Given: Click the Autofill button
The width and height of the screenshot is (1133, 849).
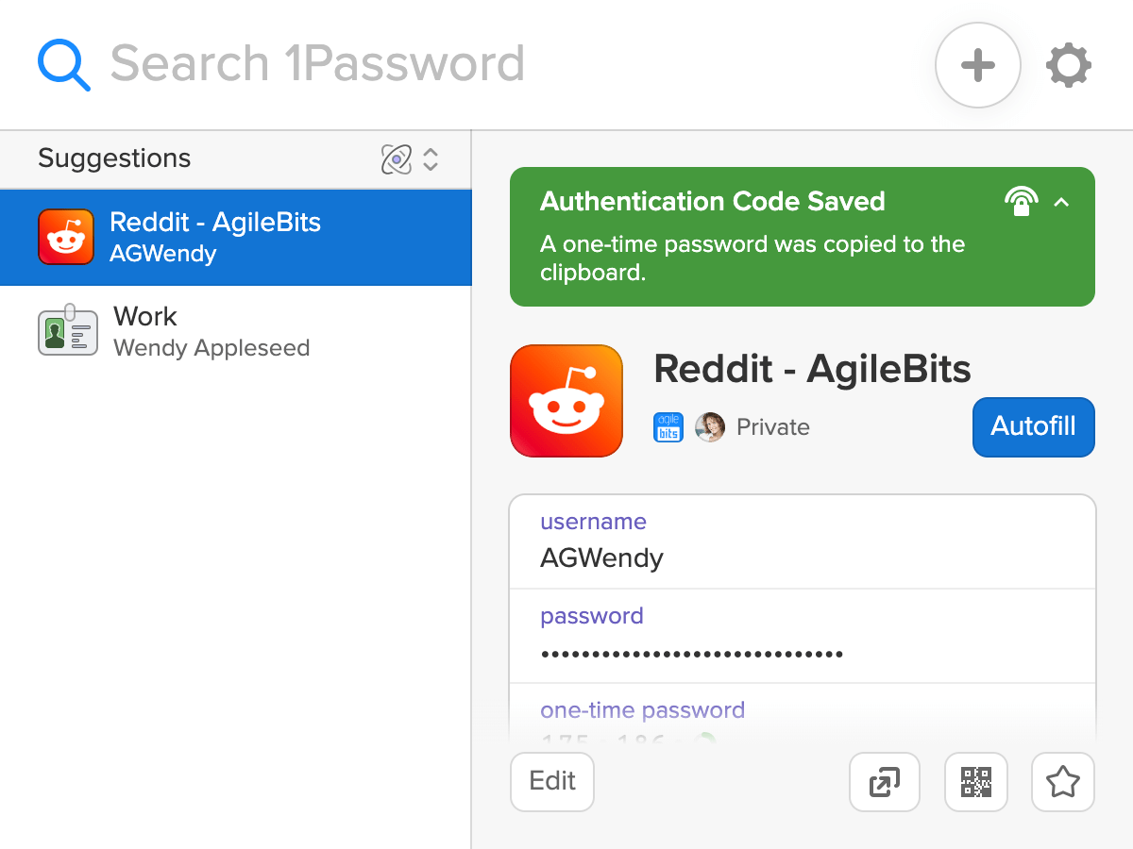Looking at the screenshot, I should coord(1034,426).
